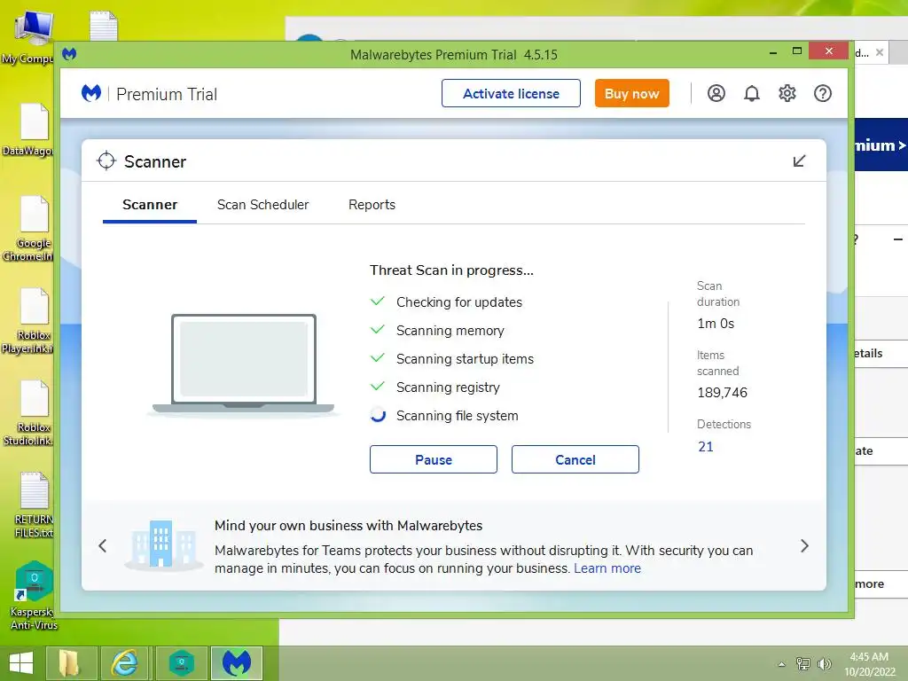Viewport: 908px width, 681px height.
Task: Open Google Chrome.lnk desktop shortcut
Action: [x=32, y=229]
